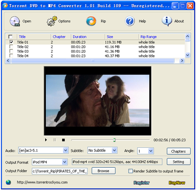Screen dimensions: 196x190
Task: Click playback time 00:02:56 / 00:05:23
Action: click(x=170, y=140)
